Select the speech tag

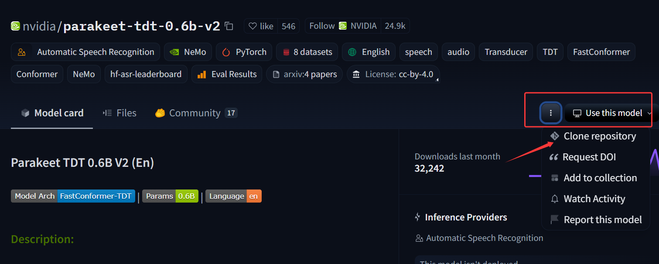click(x=418, y=52)
